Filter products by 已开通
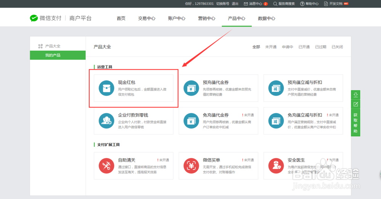This screenshot has height=199, width=381. point(304,47)
